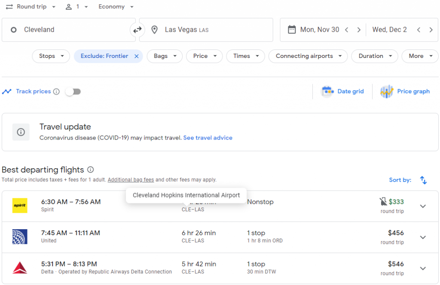Image resolution: width=440 pixels, height=285 pixels.
Task: Open the More filters dropdown
Action: (x=420, y=56)
